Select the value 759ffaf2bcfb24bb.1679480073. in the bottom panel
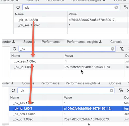 [x=87, y=119]
